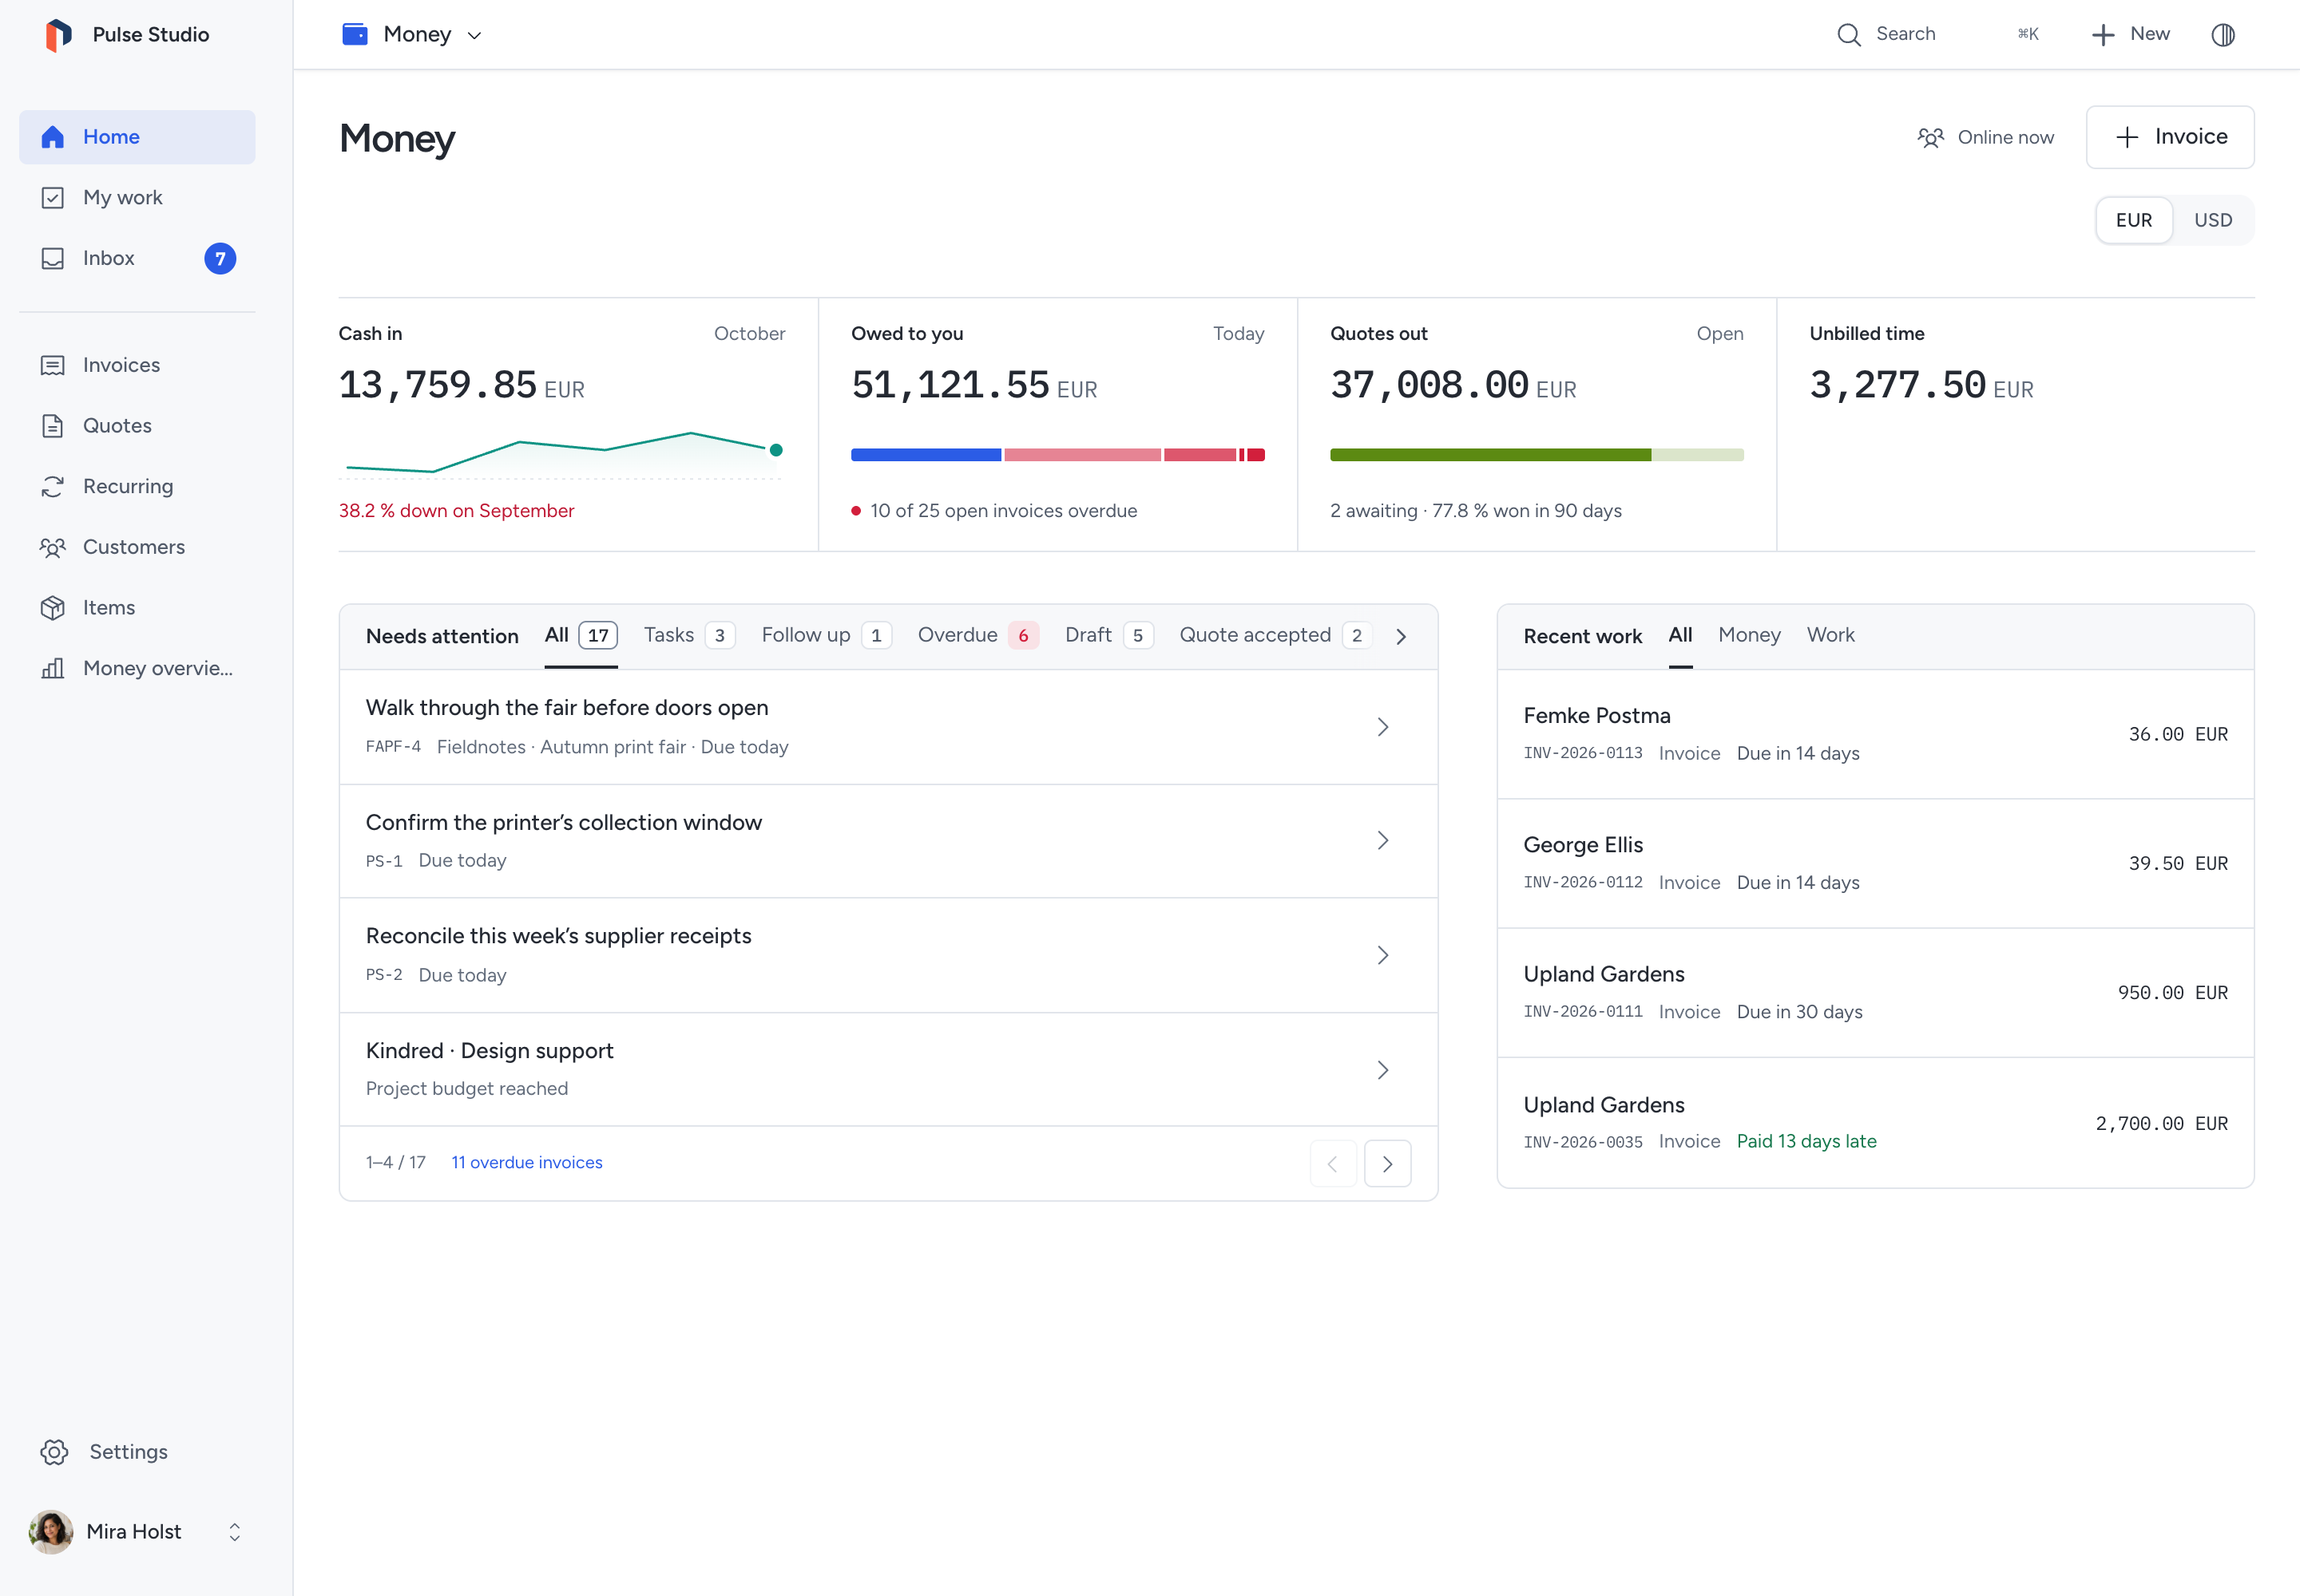This screenshot has height=1596, width=2300.
Task: Click the Home house icon in sidebar
Action: click(x=53, y=137)
